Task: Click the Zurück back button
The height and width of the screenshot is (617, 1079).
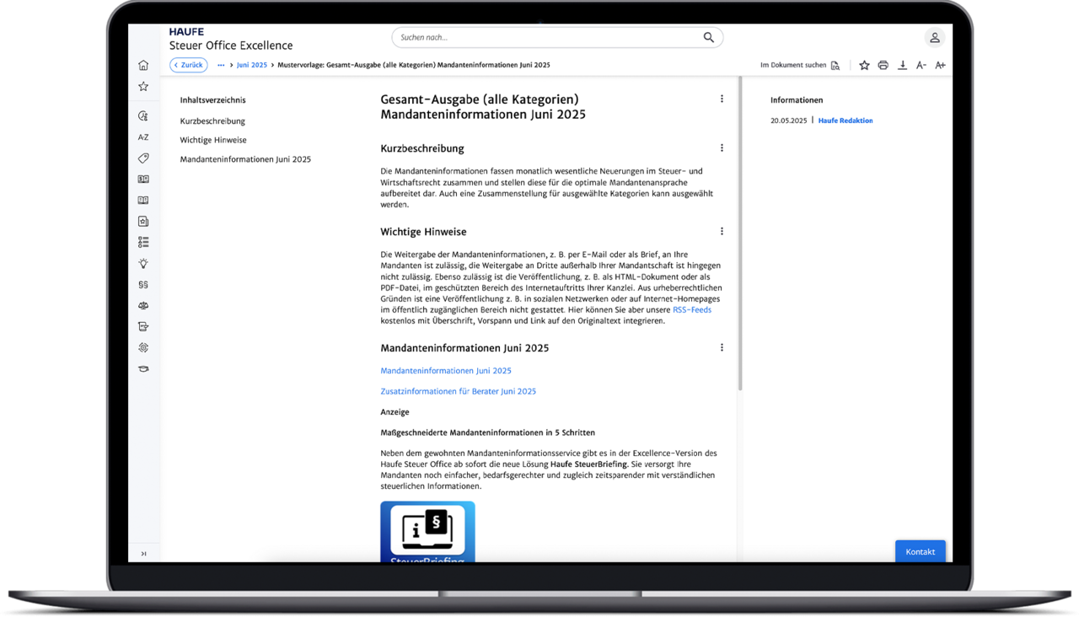Action: coord(189,65)
